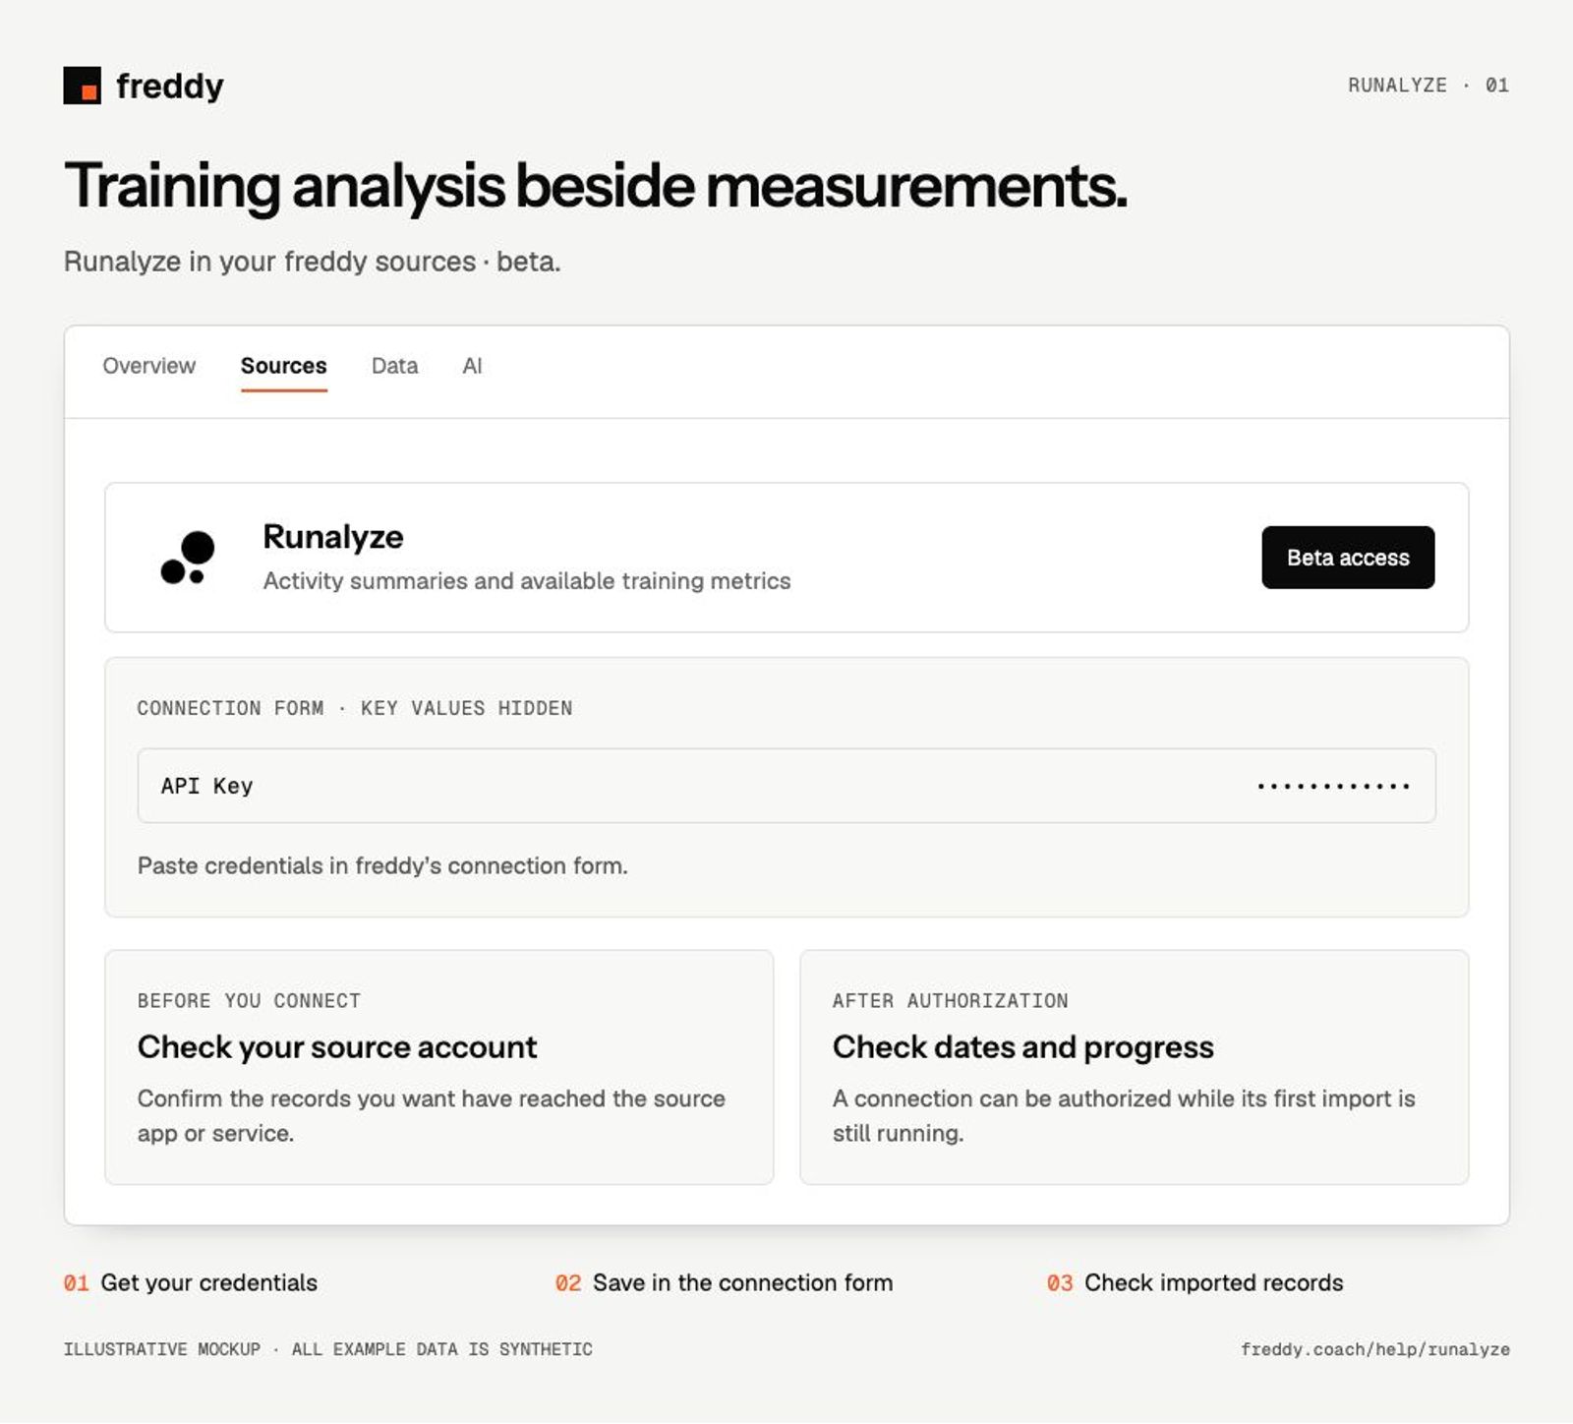Click the Runalyze source title

coord(333,537)
